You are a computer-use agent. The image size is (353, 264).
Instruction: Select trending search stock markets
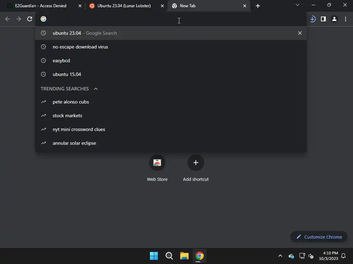coord(171,115)
